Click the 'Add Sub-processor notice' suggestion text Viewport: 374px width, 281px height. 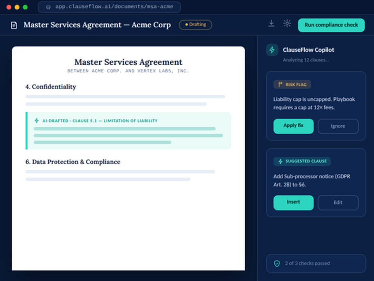tap(312, 181)
